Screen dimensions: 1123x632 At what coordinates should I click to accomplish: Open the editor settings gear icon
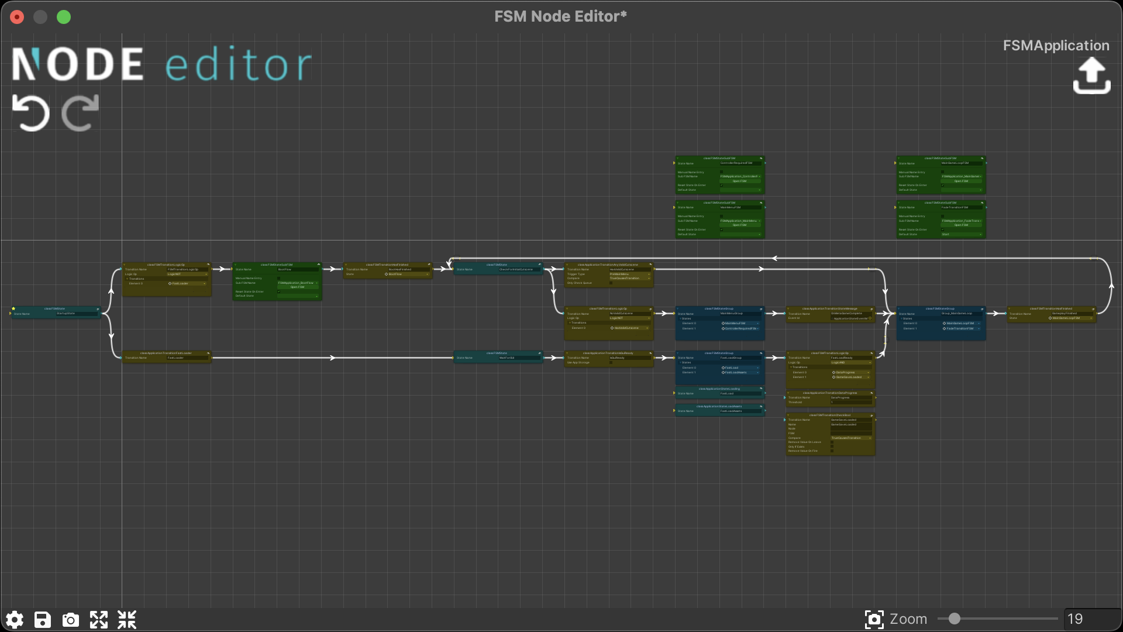(14, 620)
